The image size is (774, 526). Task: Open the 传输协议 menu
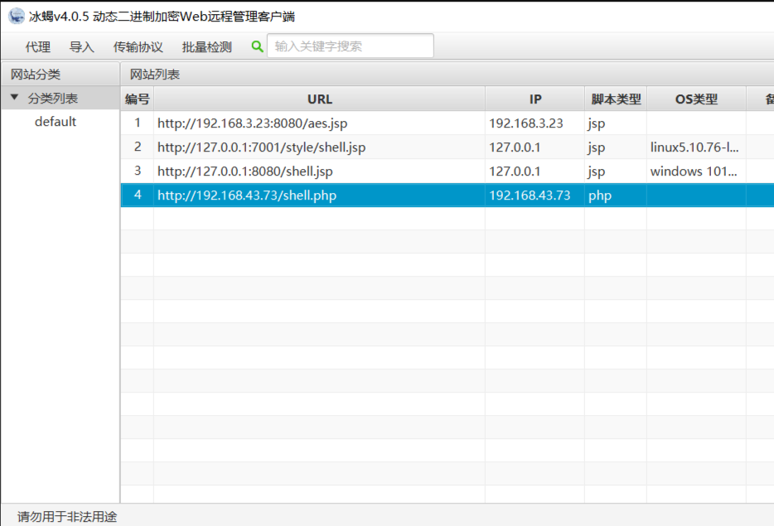click(x=138, y=47)
